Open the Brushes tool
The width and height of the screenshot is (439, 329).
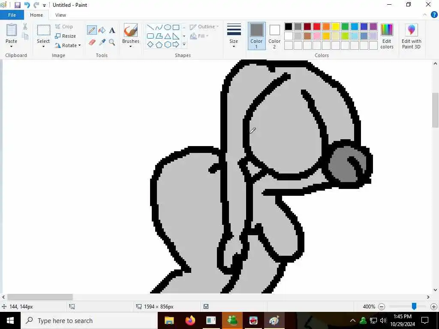(131, 30)
